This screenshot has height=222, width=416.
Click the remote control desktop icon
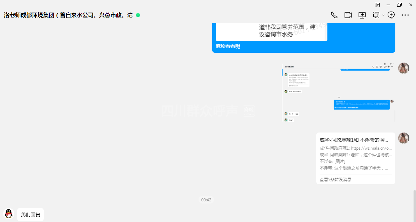[x=376, y=15]
